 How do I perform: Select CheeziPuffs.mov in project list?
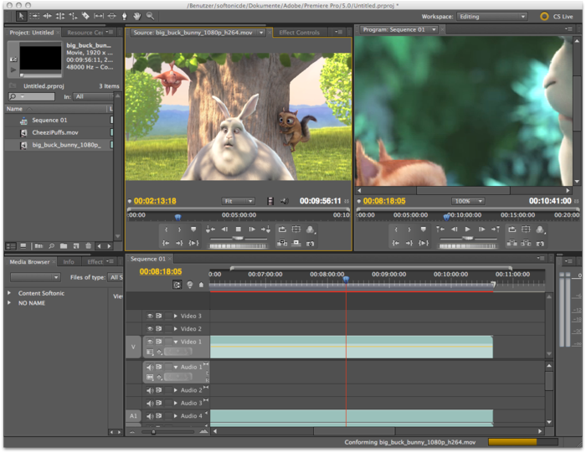54,132
